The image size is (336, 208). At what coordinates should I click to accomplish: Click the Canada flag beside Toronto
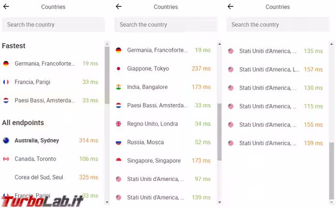click(x=6, y=159)
